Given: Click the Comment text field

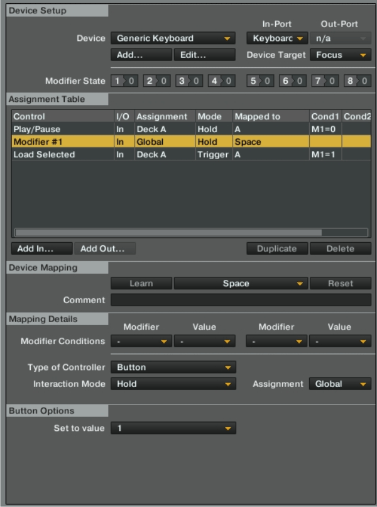Looking at the screenshot, I should click(241, 300).
